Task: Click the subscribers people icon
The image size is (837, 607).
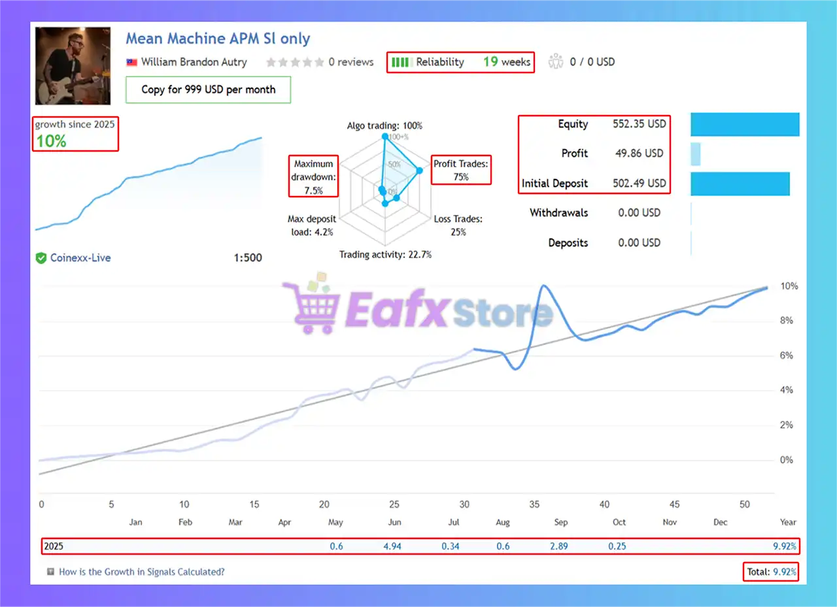Action: point(556,62)
